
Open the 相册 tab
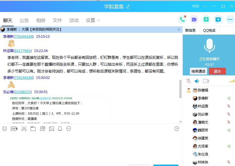41,20
